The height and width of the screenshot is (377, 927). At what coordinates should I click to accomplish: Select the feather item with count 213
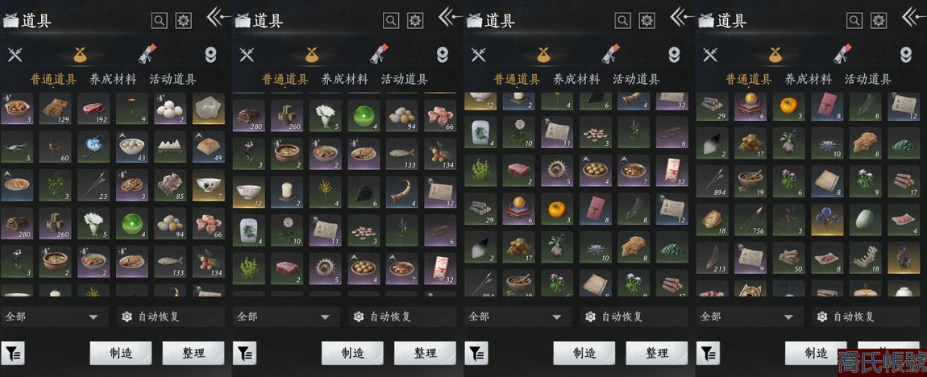(x=712, y=258)
